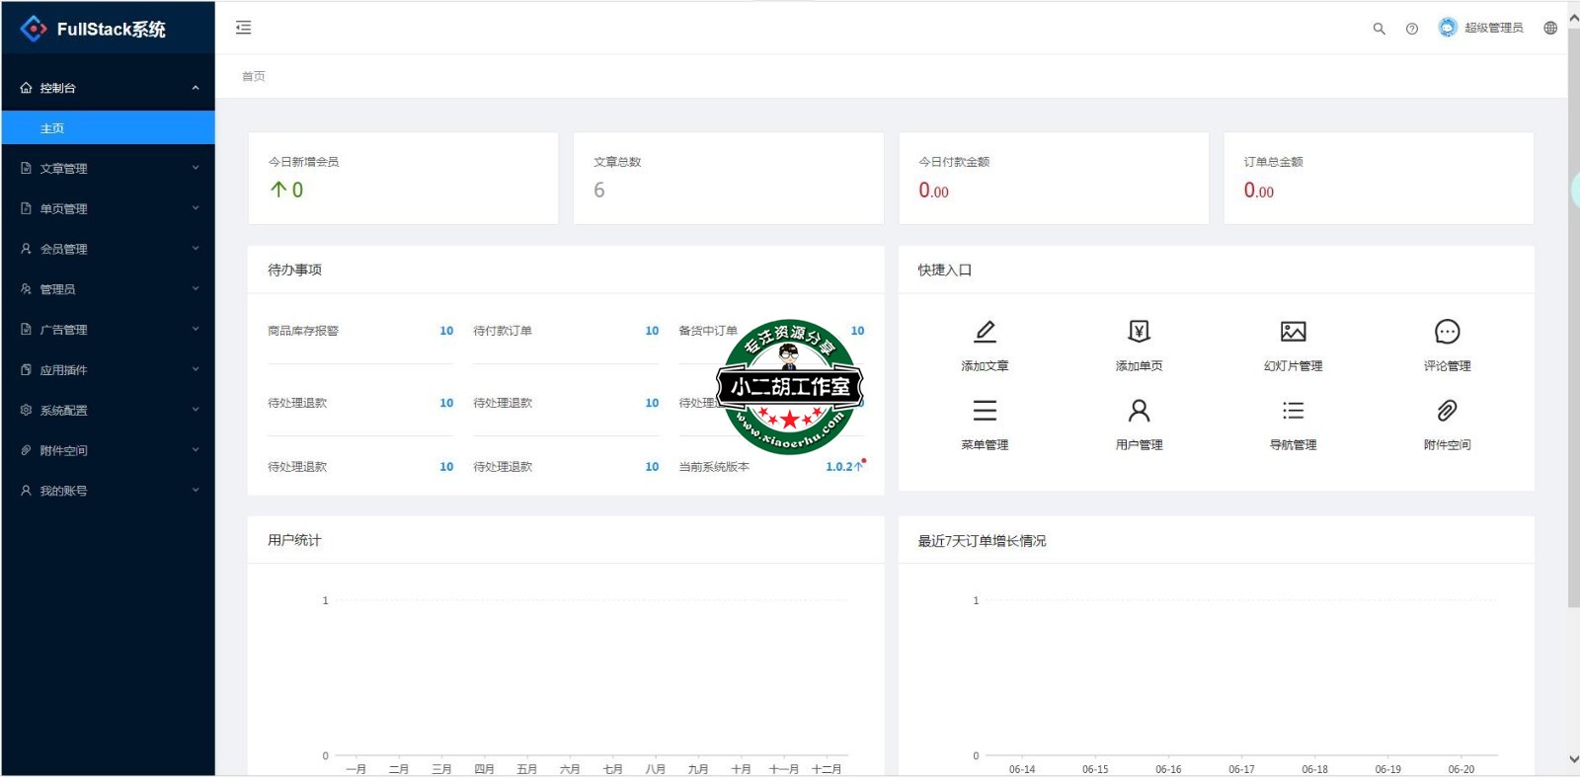Click the 1.0.2 system version link
The image size is (1580, 777).
coord(839,467)
